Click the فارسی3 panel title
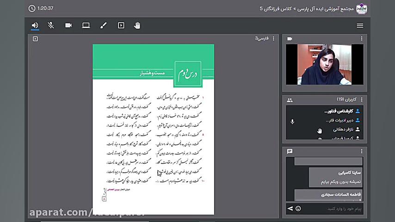 click(262, 38)
